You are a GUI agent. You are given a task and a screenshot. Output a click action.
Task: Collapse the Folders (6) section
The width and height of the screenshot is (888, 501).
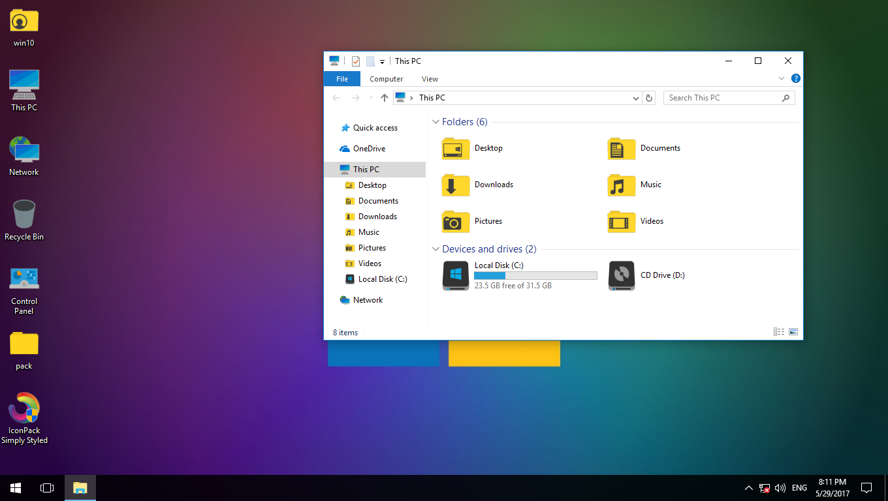(436, 121)
